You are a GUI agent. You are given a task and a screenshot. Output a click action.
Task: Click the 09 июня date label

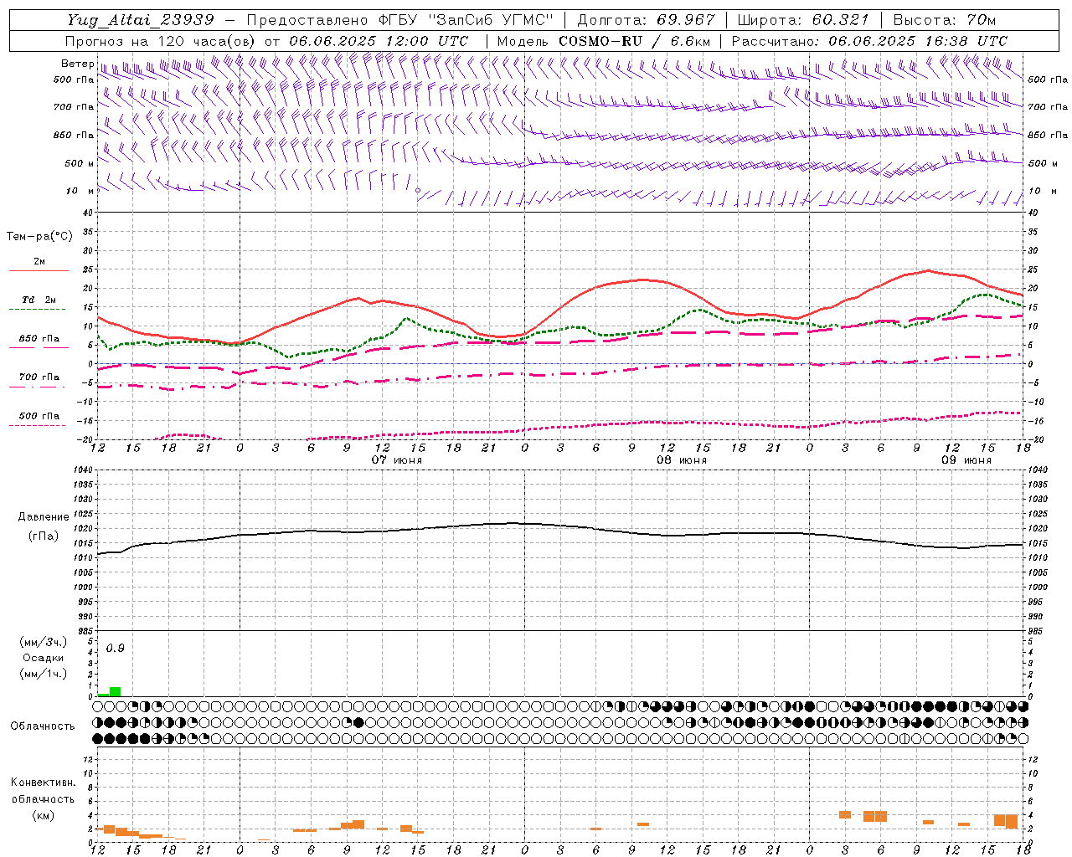pyautogui.click(x=966, y=460)
